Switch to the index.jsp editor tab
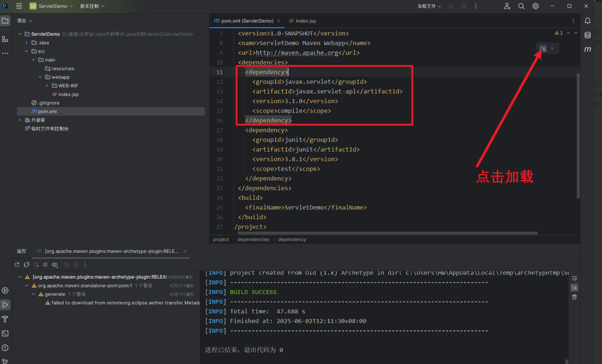Viewport: 602px width, 364px height. pos(305,21)
